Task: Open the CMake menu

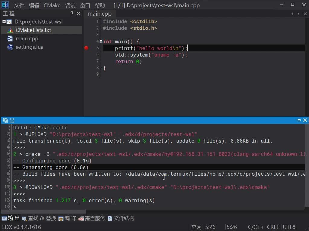Action: 52,5
